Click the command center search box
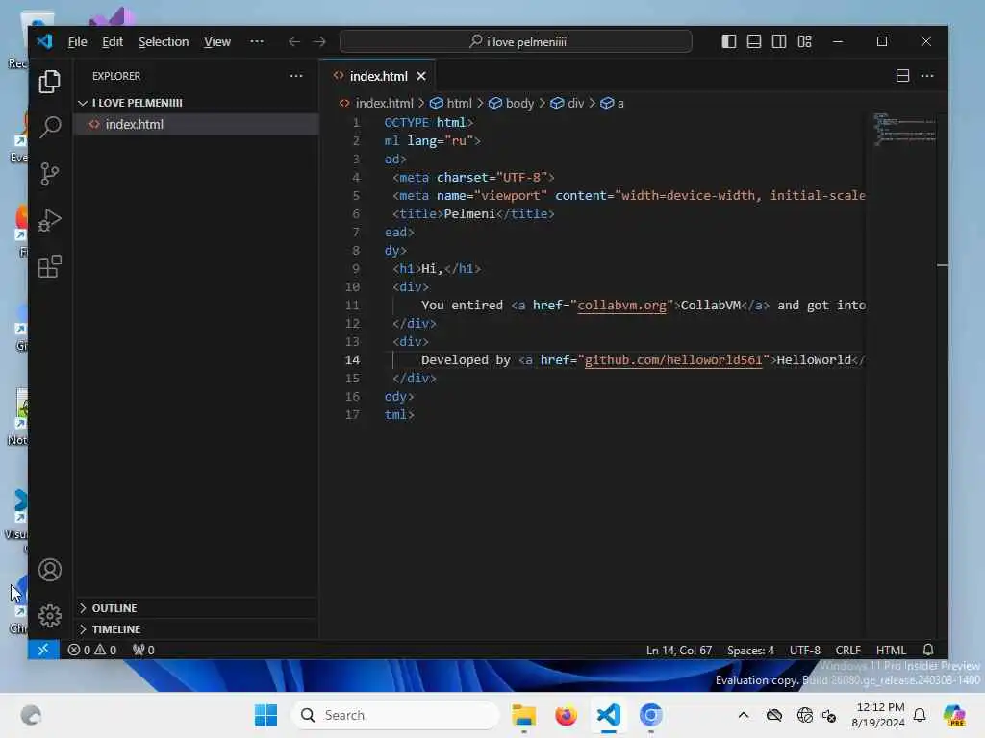The width and height of the screenshot is (985, 738). 516,41
